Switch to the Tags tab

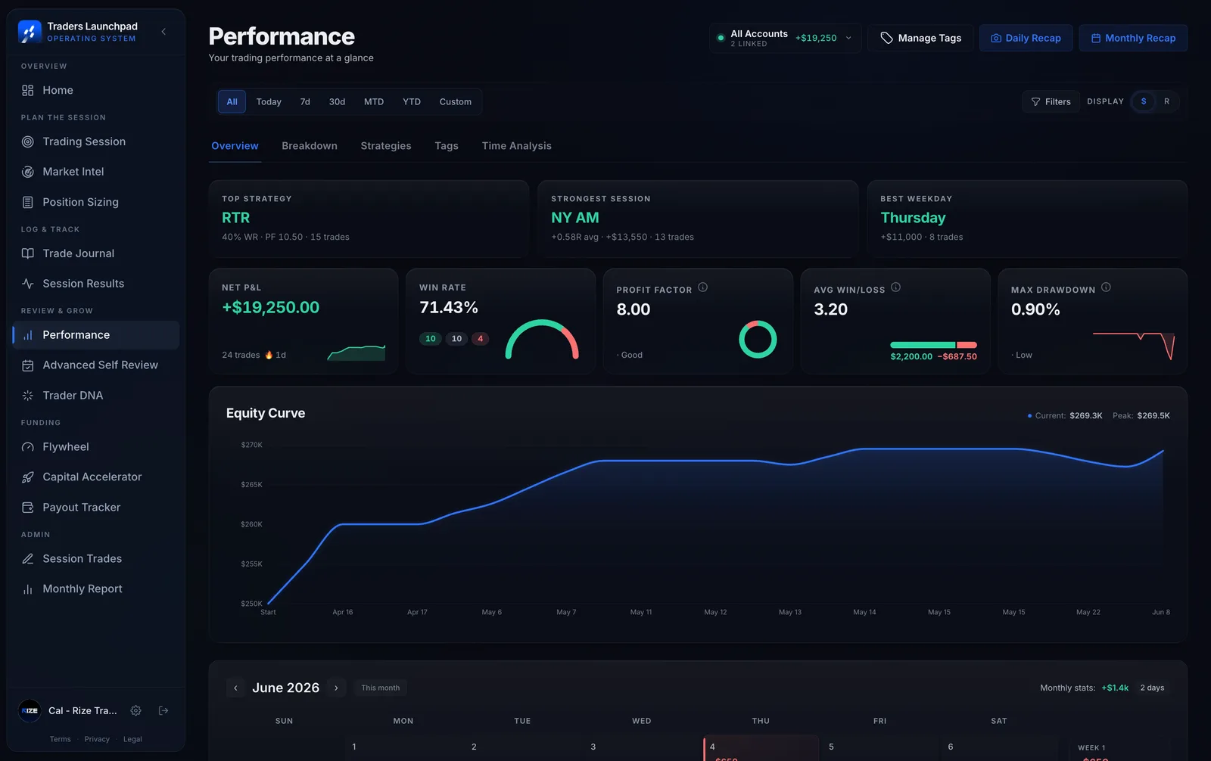pyautogui.click(x=447, y=146)
